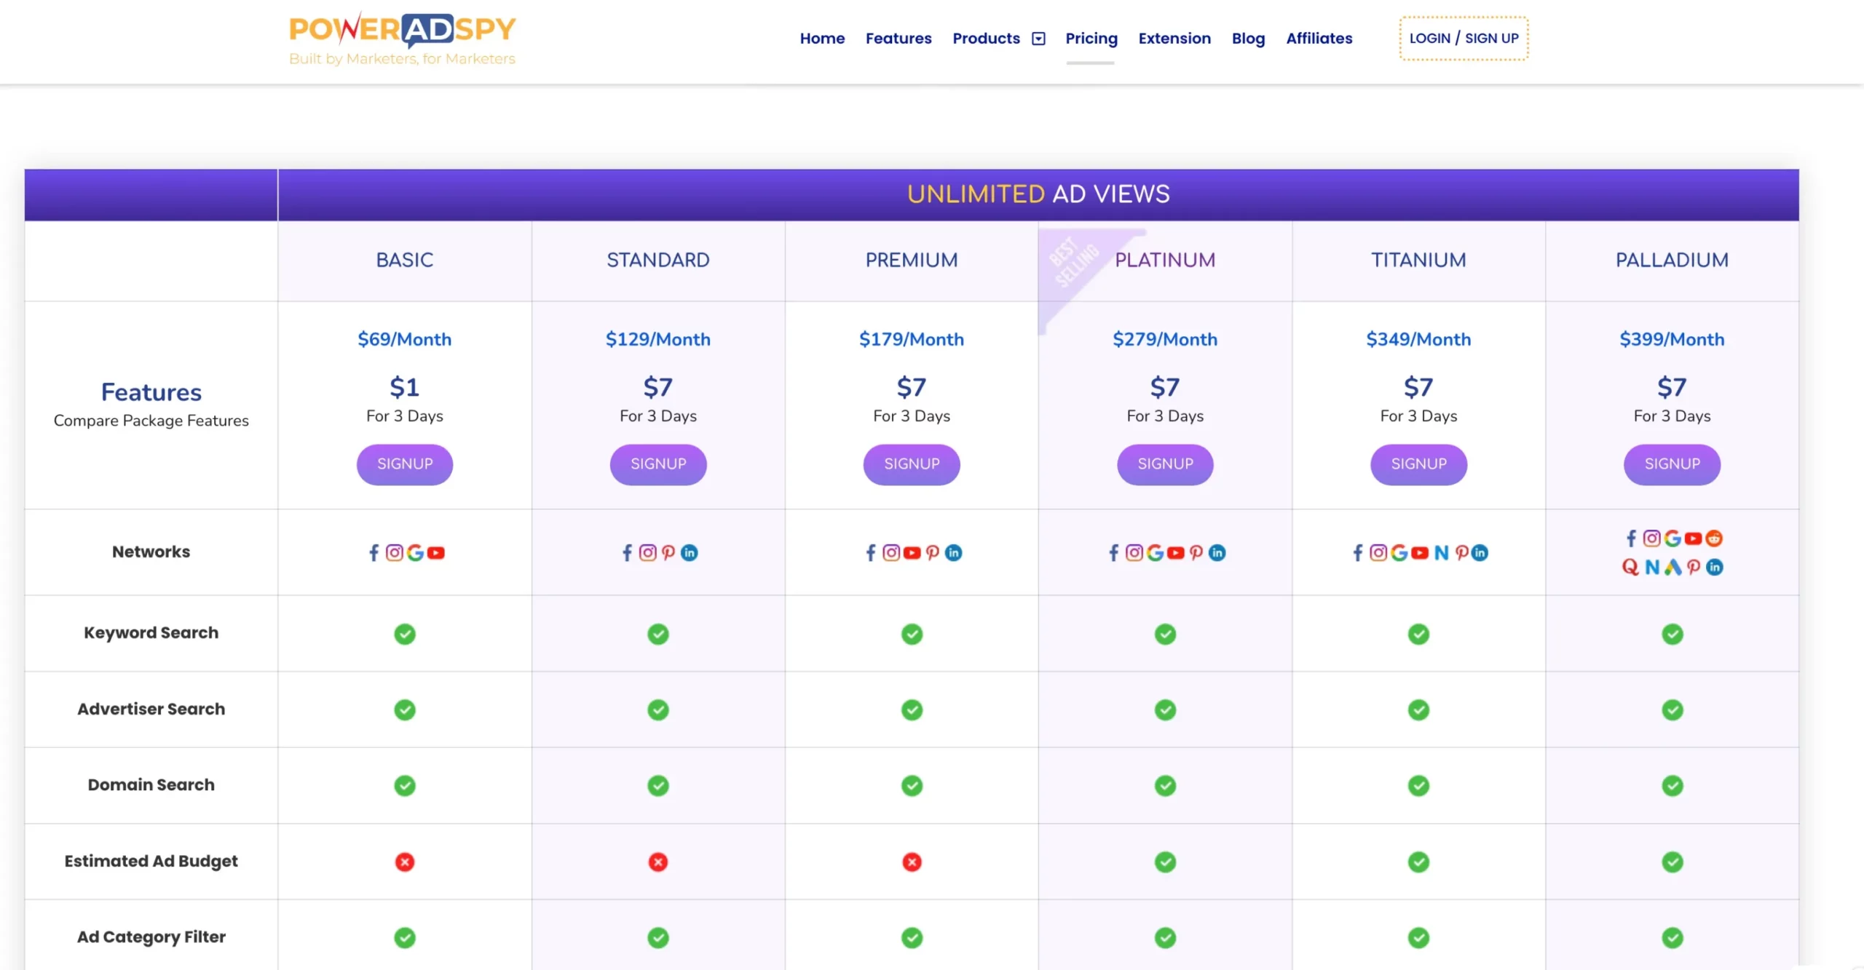Select the Pinterest icon in Standard column

click(x=668, y=552)
